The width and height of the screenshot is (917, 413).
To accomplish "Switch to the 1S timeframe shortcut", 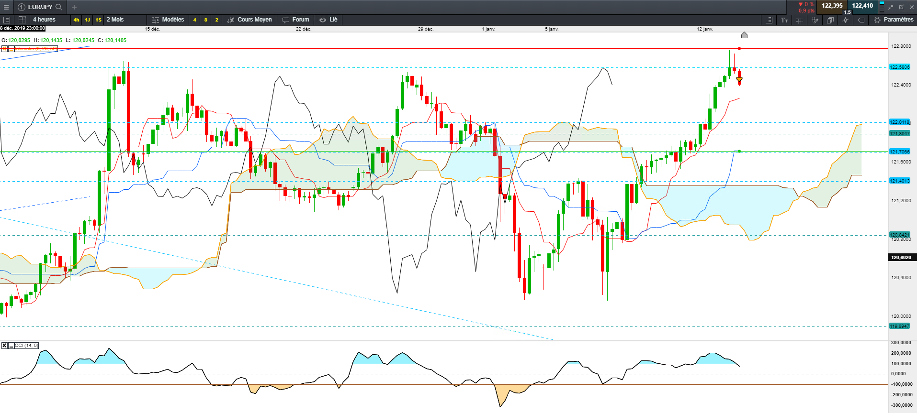I will (98, 20).
